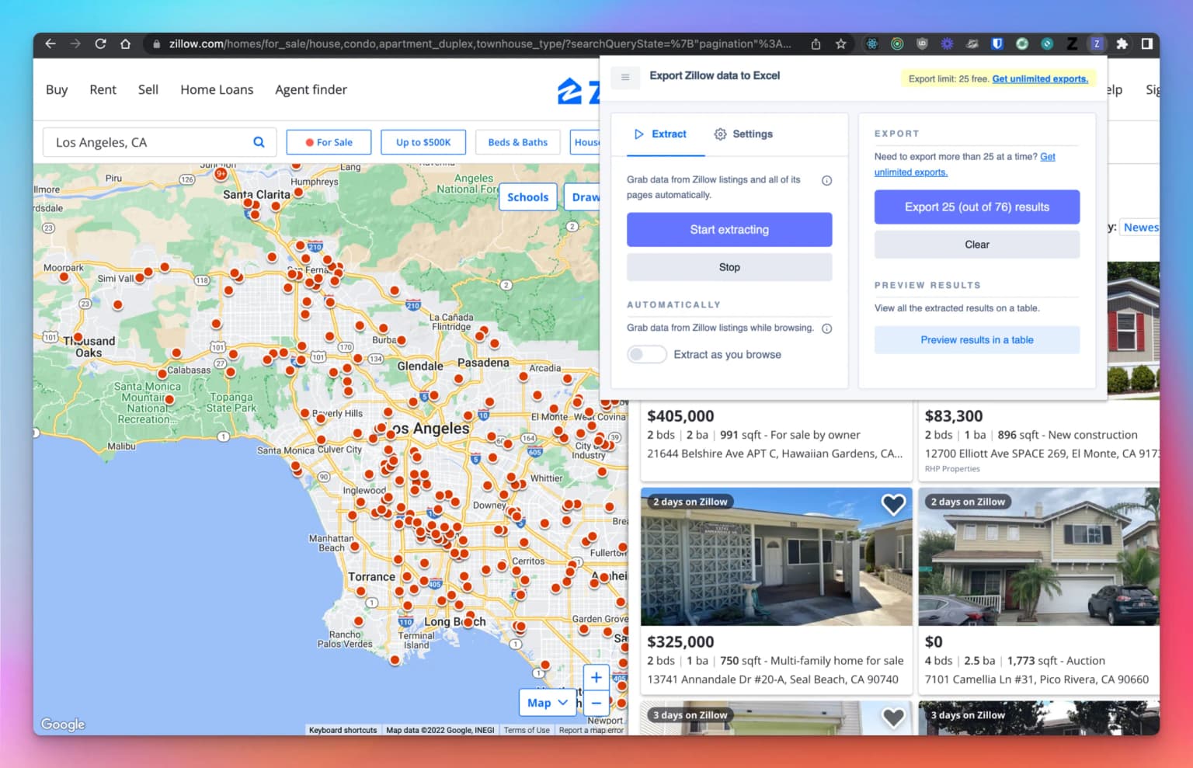Open the Up to $500K price filter
The width and height of the screenshot is (1193, 768).
tap(423, 143)
